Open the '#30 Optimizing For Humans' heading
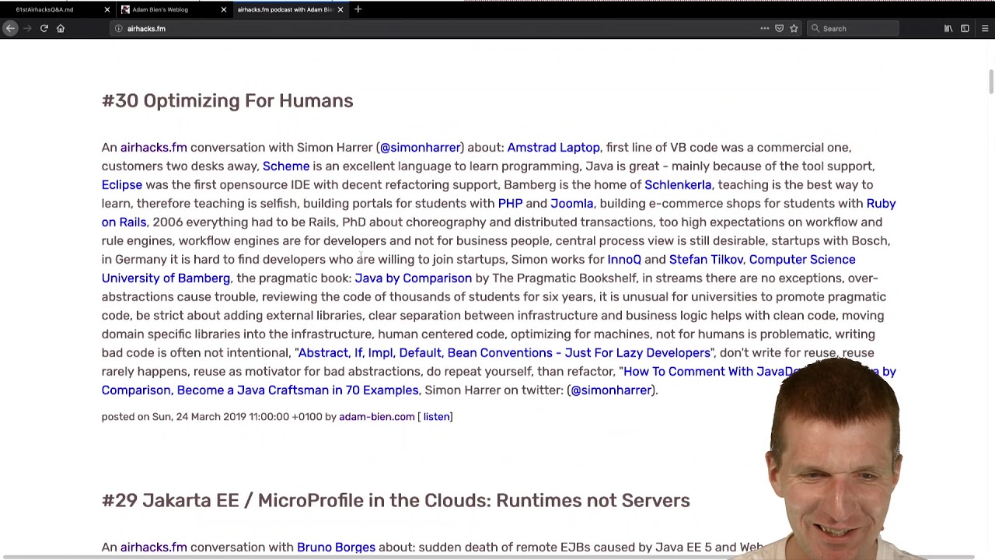 (227, 100)
